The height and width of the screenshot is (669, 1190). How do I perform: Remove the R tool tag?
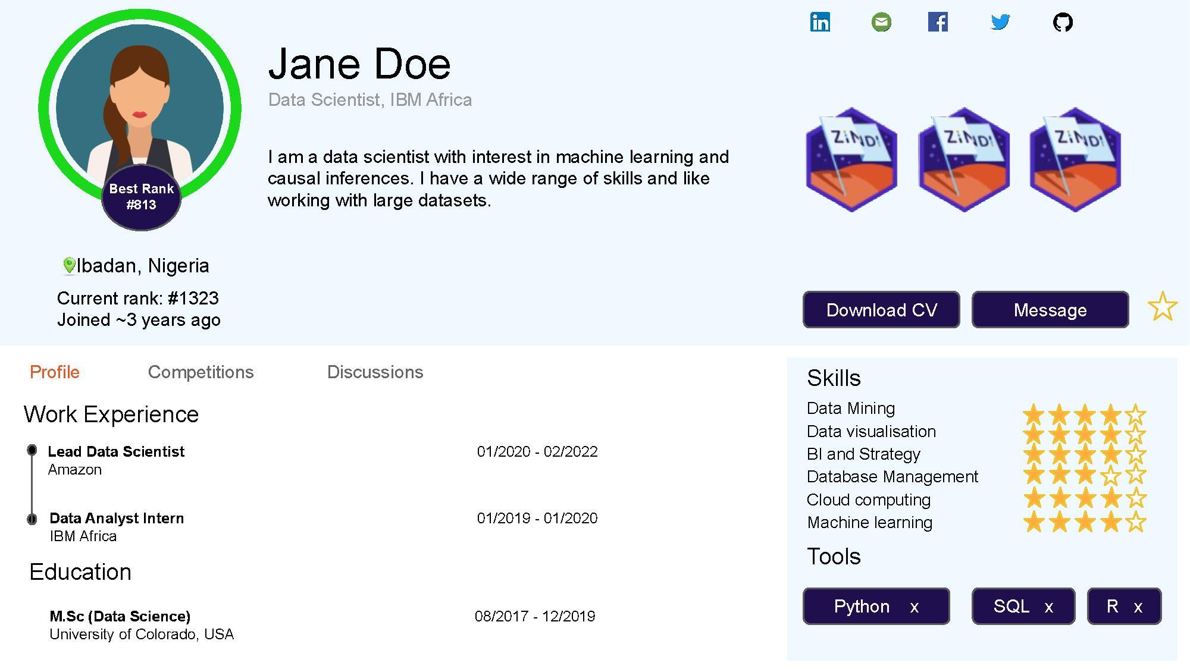coord(1138,607)
